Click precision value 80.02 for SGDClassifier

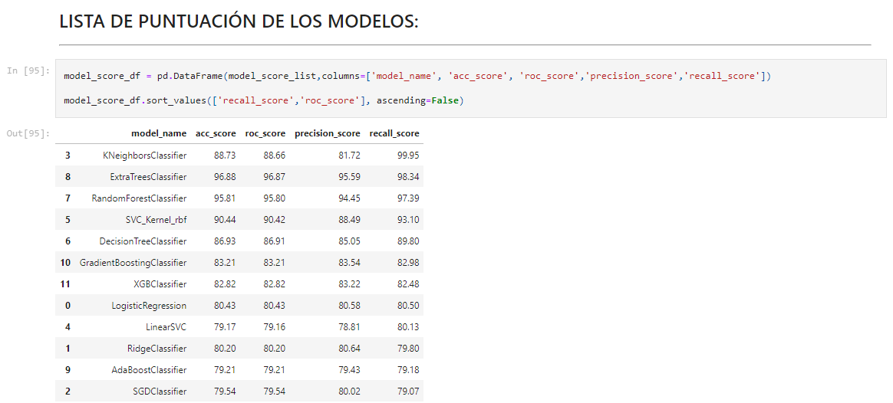pyautogui.click(x=350, y=392)
